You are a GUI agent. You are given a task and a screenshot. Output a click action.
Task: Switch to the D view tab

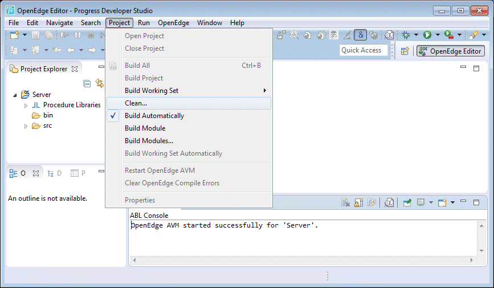pos(54,173)
